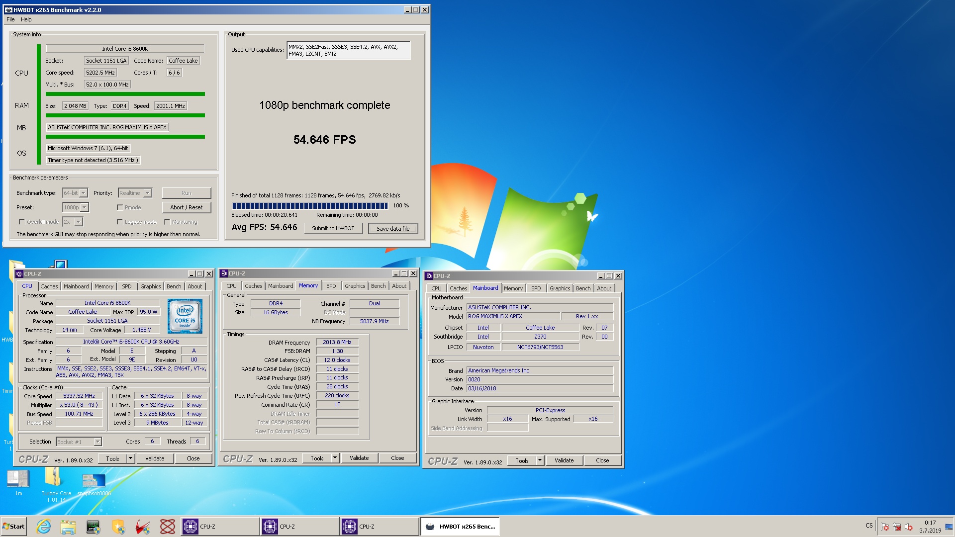The image size is (955, 537).
Task: Click the DRAM Frequency 2013.8 MHz value
Action: coord(337,342)
